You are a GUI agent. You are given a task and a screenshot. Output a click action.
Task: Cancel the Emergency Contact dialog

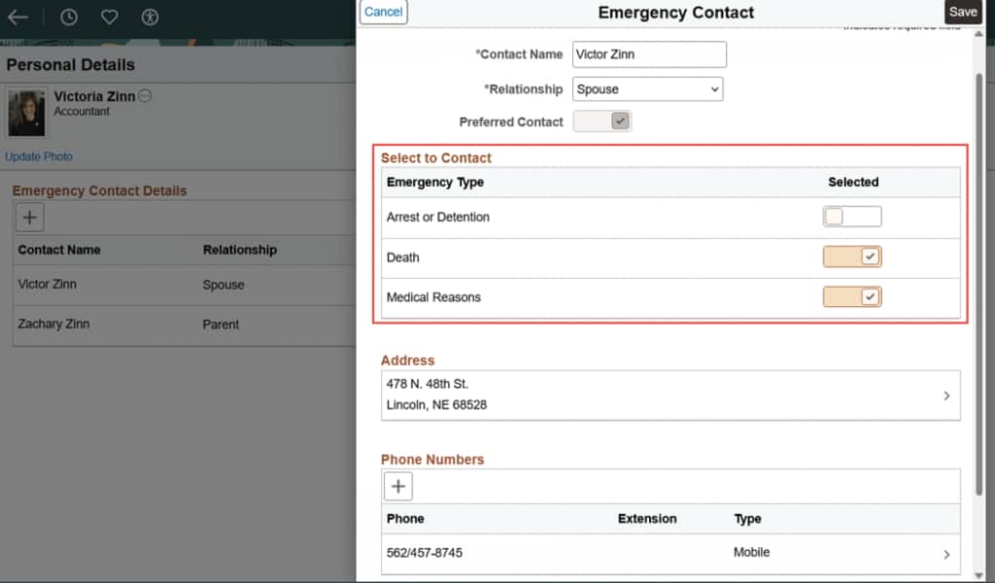pyautogui.click(x=384, y=12)
